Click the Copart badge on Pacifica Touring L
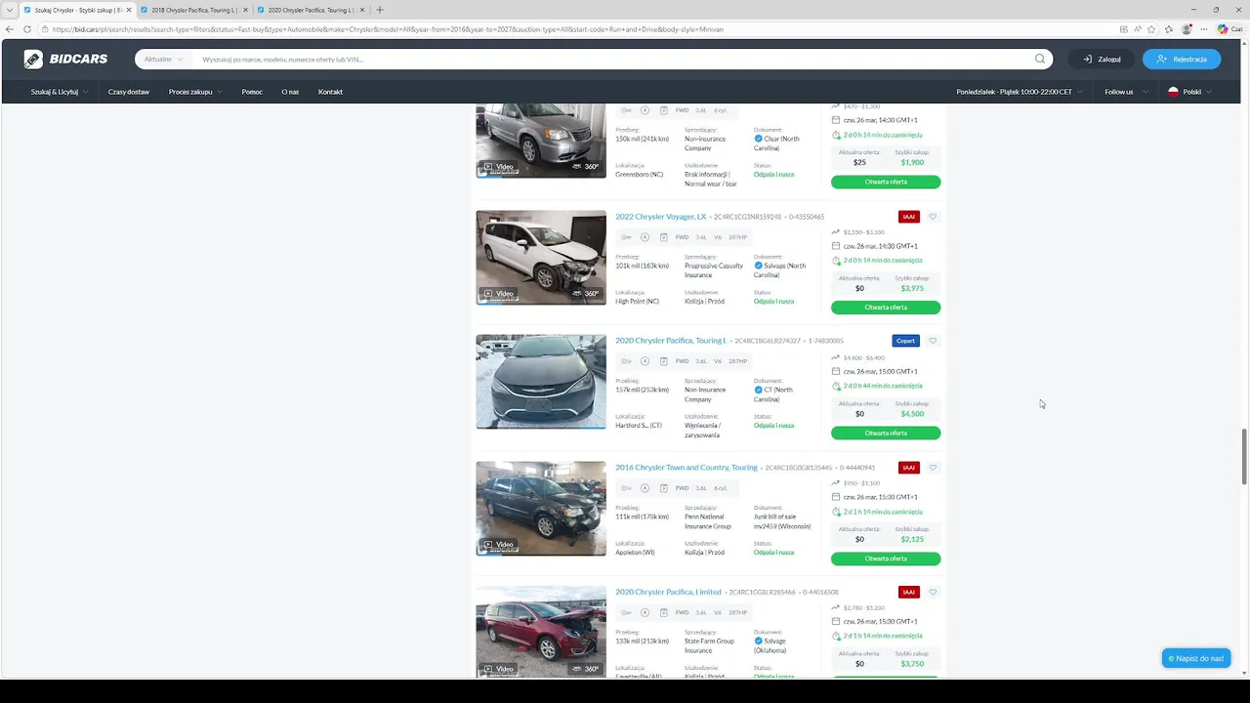Image resolution: width=1250 pixels, height=703 pixels. [905, 341]
